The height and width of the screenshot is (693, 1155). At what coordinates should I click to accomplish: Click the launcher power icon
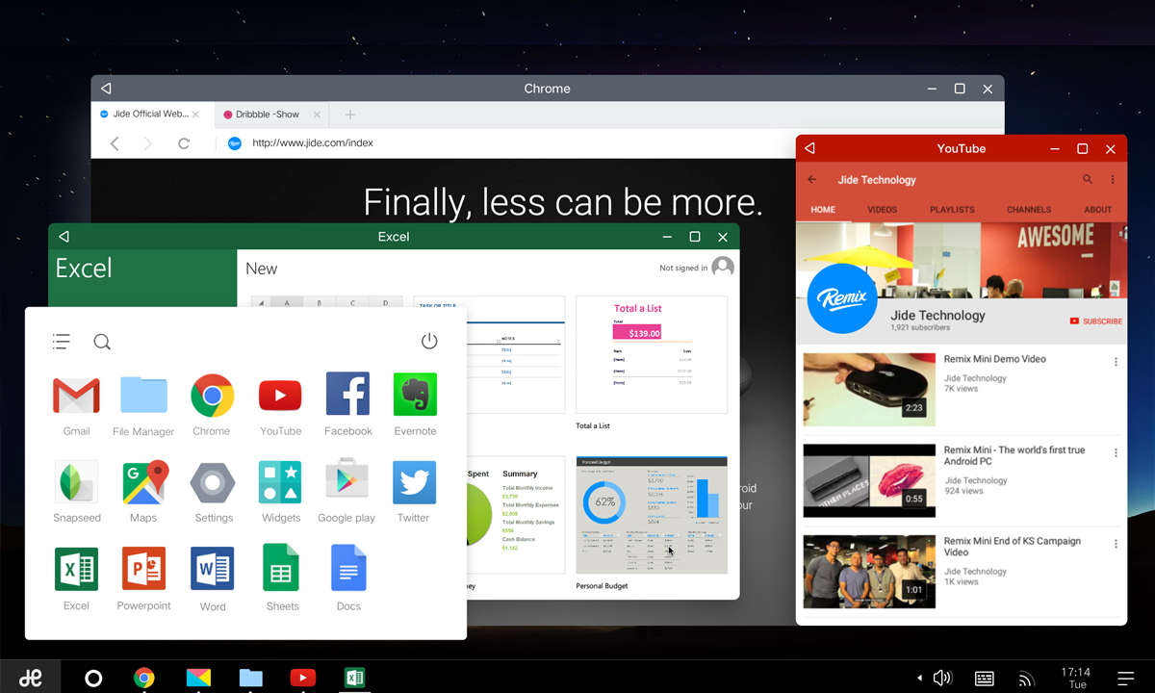click(429, 341)
